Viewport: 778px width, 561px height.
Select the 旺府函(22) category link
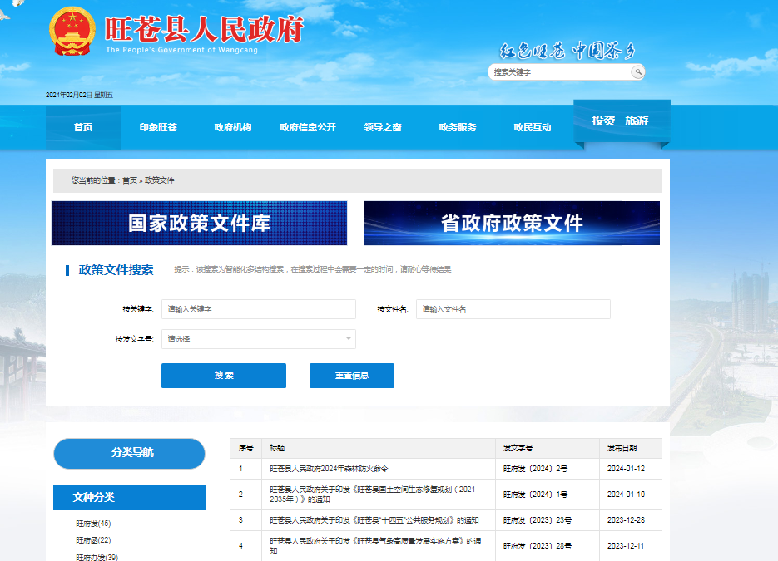93,540
